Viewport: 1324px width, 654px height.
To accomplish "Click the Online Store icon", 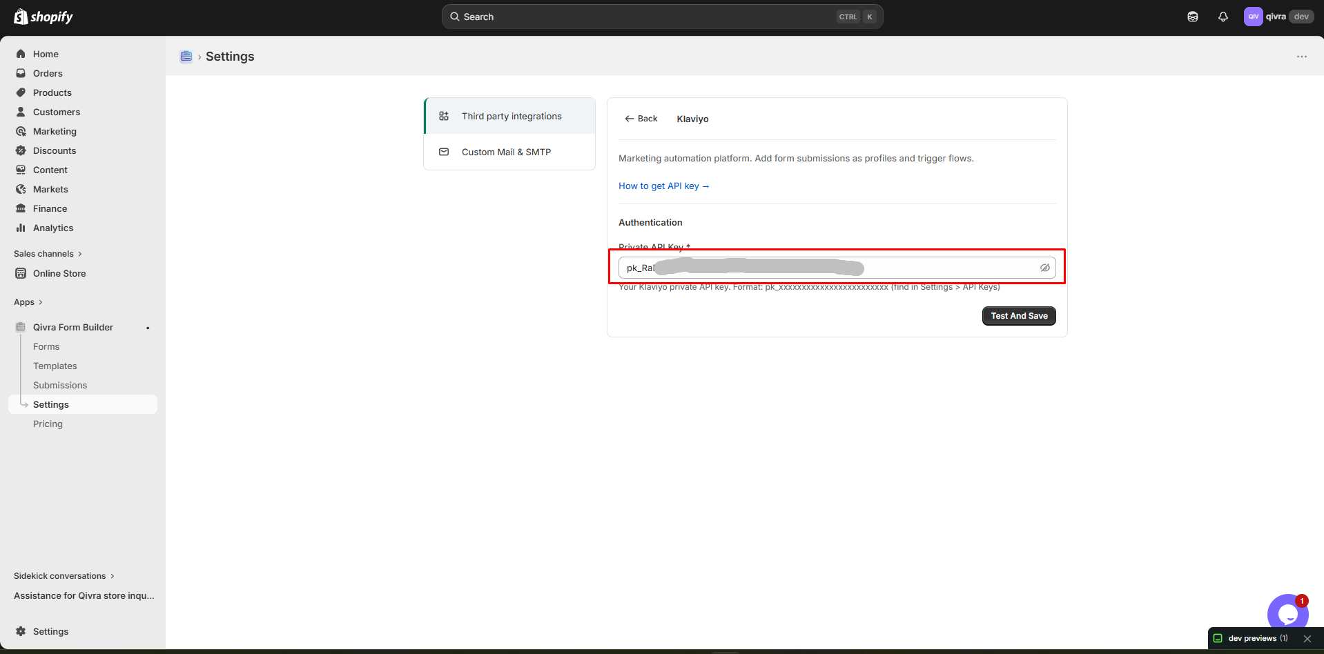I will 21,273.
